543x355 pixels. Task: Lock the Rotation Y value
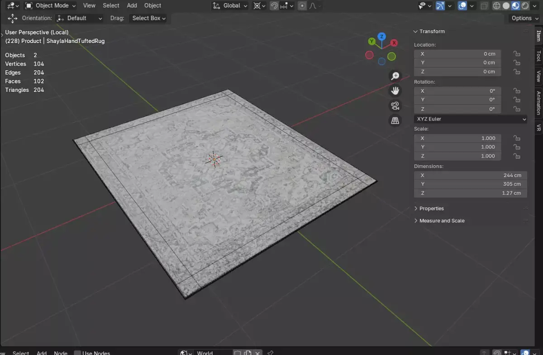516,100
